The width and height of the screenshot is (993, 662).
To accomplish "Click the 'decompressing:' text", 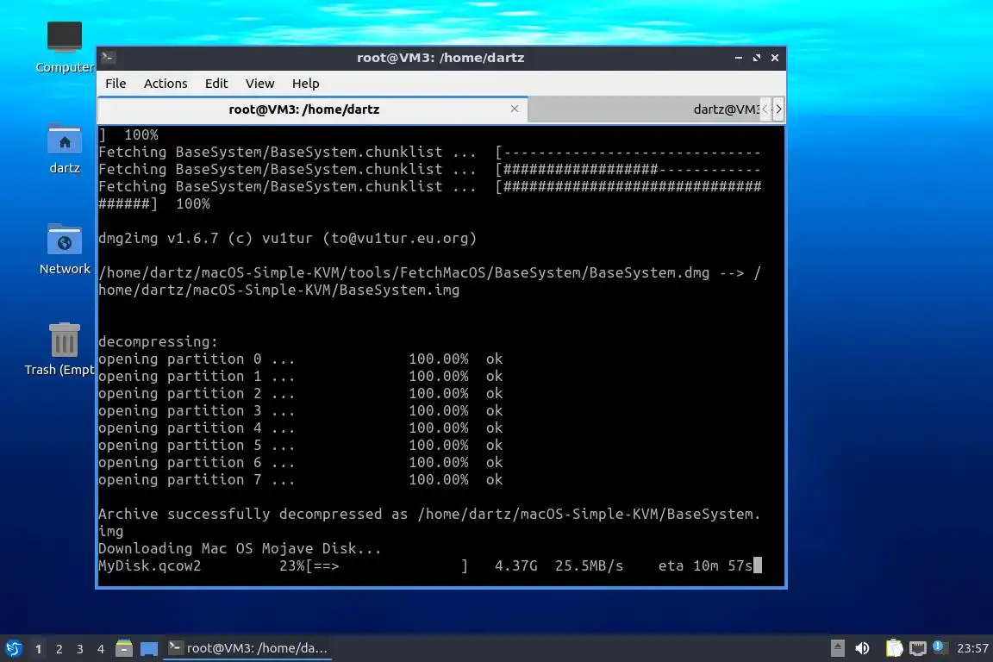I will coord(158,341).
